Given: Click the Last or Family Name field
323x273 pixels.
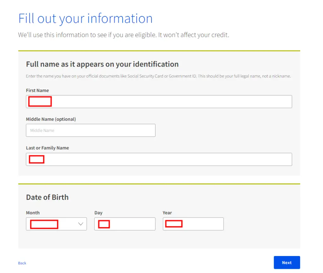Looking at the screenshot, I should point(159,159).
